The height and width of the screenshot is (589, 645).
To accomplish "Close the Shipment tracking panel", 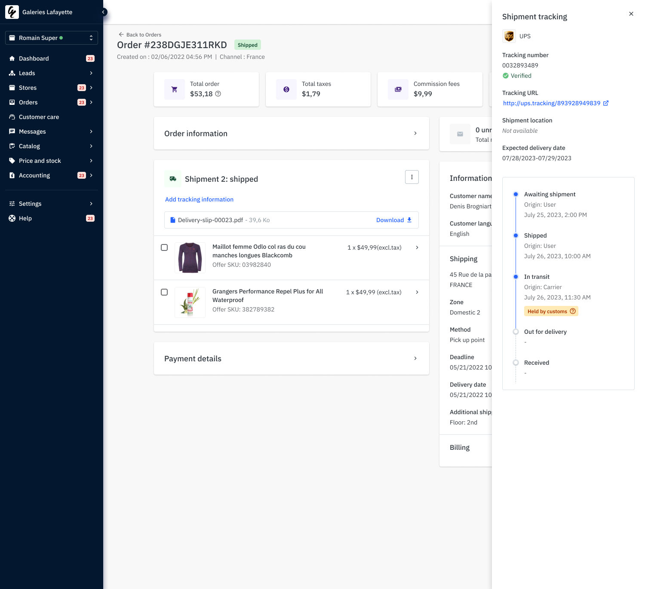I will tap(631, 14).
